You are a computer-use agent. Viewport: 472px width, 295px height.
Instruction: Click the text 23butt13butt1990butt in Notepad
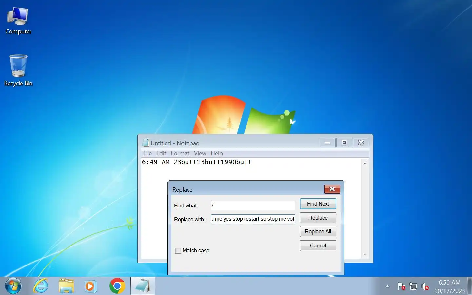[213, 162]
